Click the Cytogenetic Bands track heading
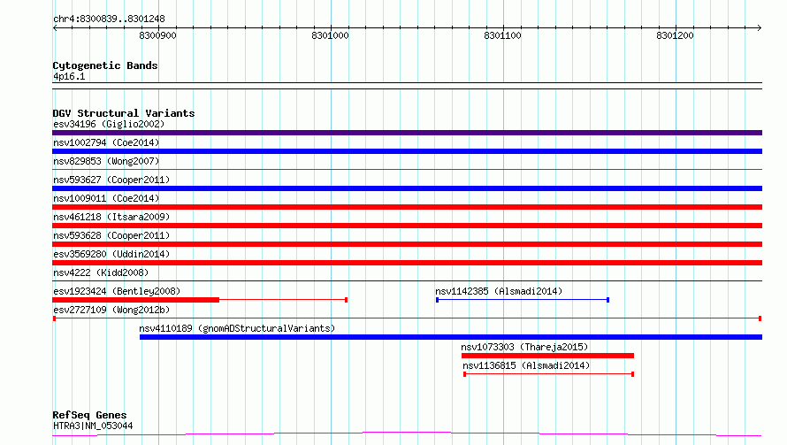 [x=105, y=65]
